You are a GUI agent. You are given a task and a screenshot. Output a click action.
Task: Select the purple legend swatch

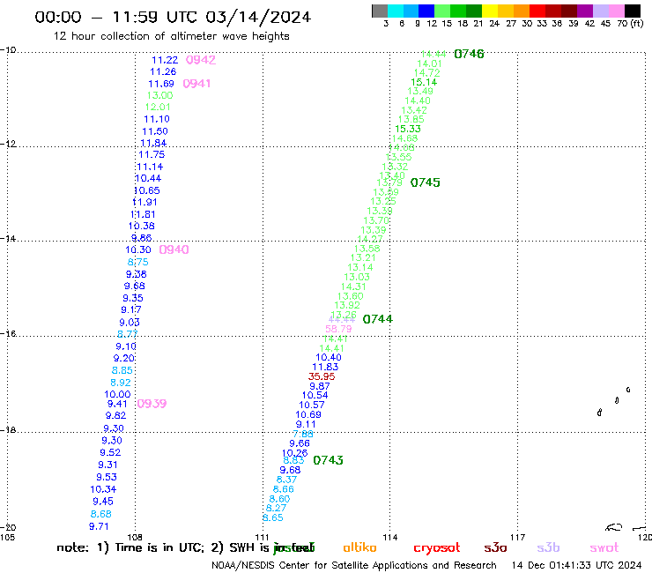click(585, 11)
